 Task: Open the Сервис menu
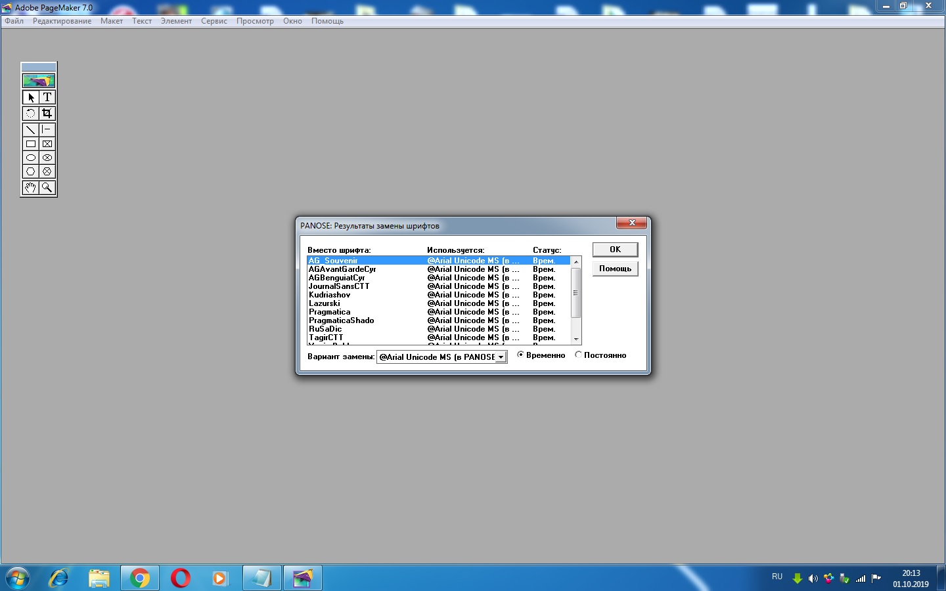coord(214,21)
